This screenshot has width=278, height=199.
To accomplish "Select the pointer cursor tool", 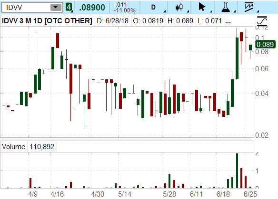I will [202, 7].
